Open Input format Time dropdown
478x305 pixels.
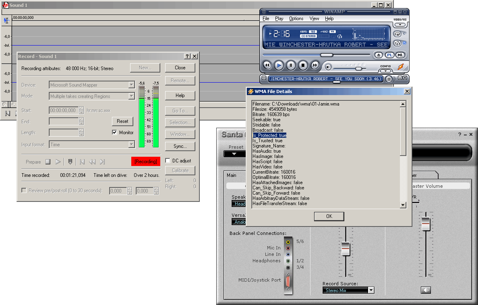(x=131, y=145)
